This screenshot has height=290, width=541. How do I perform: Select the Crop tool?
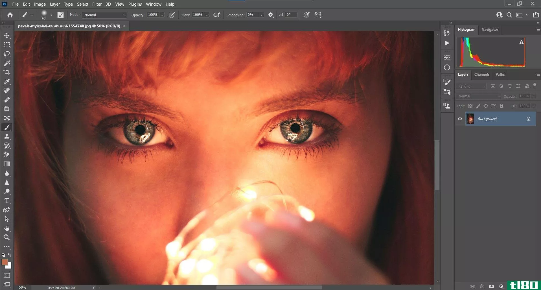pyautogui.click(x=7, y=72)
